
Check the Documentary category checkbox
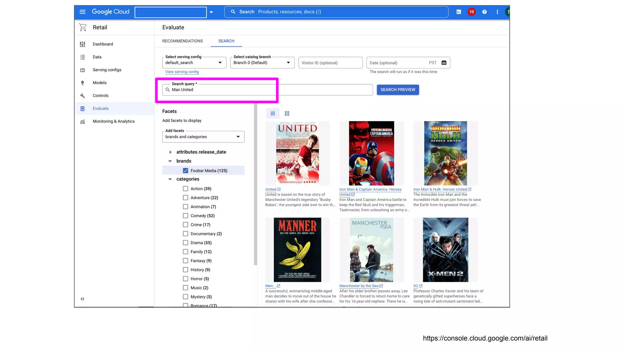click(185, 234)
